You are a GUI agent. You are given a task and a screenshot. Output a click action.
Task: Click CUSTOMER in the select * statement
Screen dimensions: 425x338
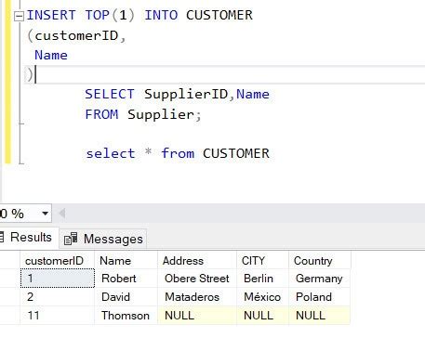(x=236, y=153)
